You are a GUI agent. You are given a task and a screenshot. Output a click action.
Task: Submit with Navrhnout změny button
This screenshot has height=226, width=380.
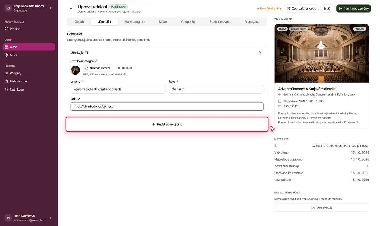click(x=353, y=9)
